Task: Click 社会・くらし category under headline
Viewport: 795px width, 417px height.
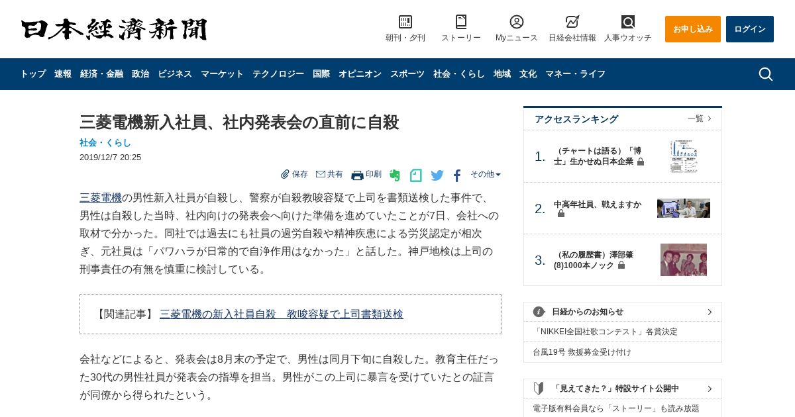Action: [105, 143]
